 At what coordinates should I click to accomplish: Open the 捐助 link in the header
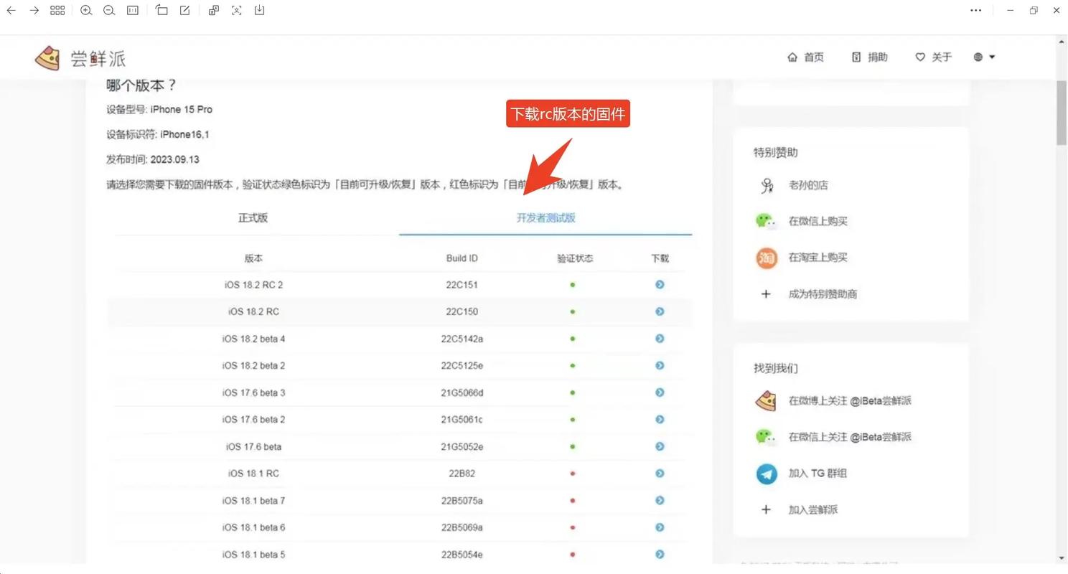[x=869, y=57]
